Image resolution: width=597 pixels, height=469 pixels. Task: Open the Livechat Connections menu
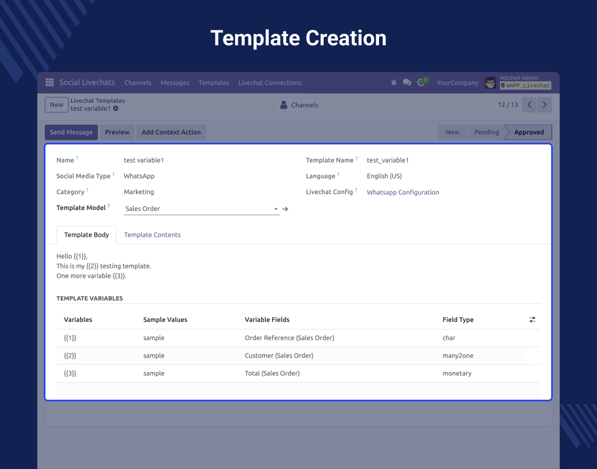pos(270,83)
